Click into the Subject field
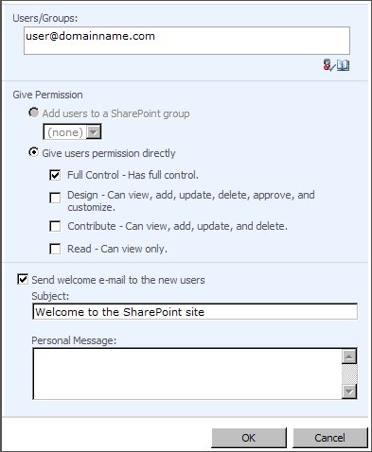 click(195, 312)
